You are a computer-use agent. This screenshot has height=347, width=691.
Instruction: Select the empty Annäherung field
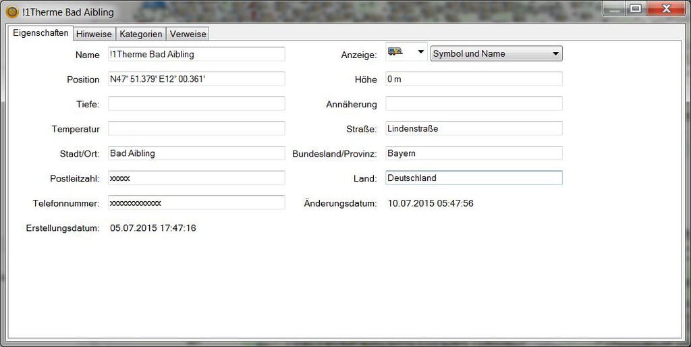coord(473,104)
